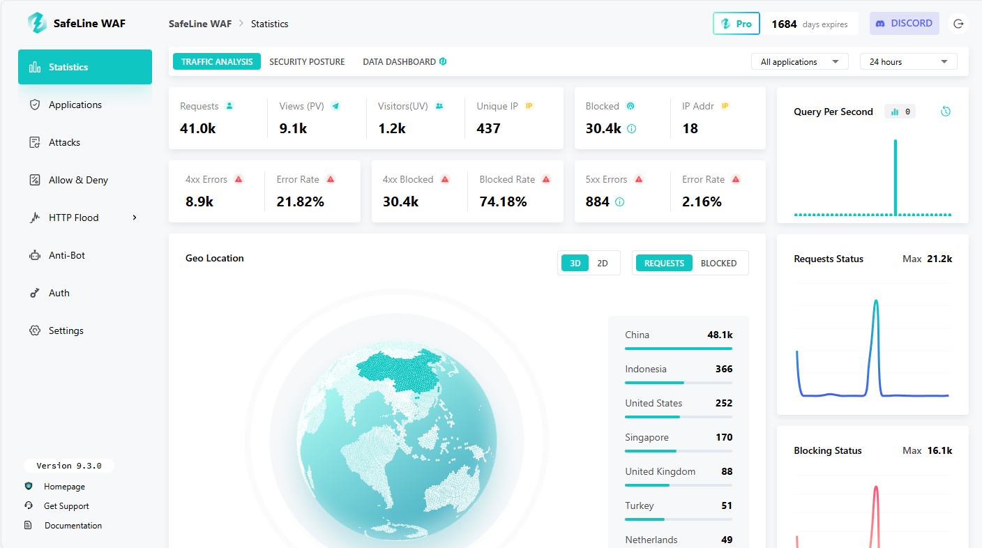
Task: Click the SafeLine WAF logo icon
Action: 37,23
